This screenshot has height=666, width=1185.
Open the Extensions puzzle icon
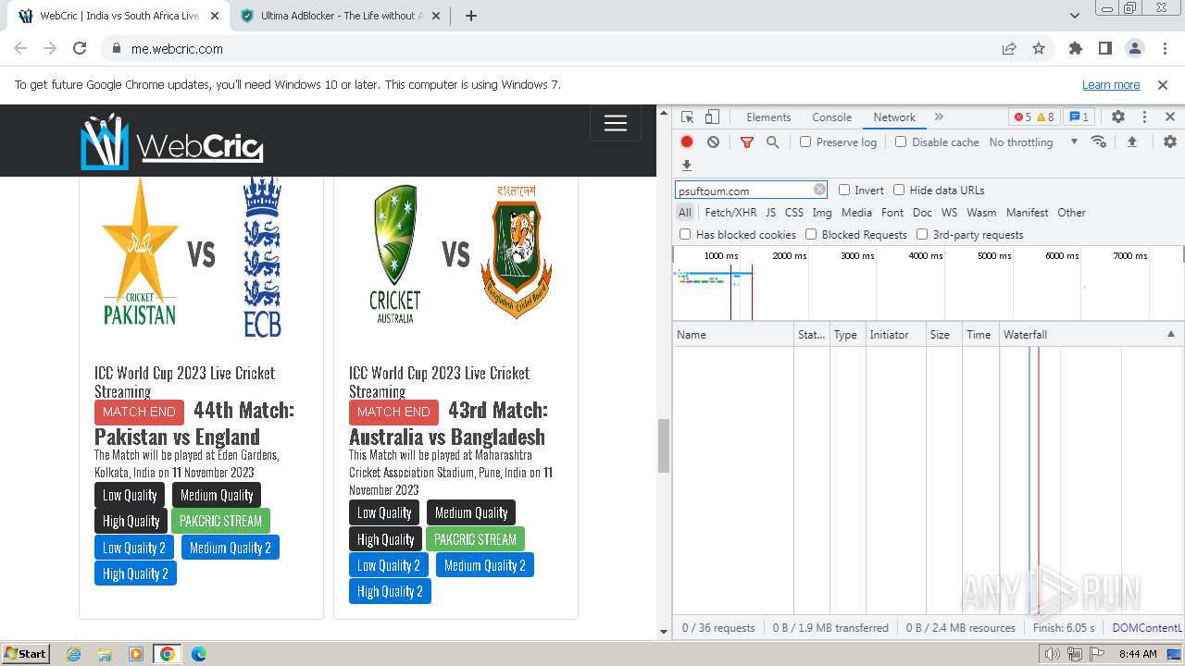[x=1076, y=49]
